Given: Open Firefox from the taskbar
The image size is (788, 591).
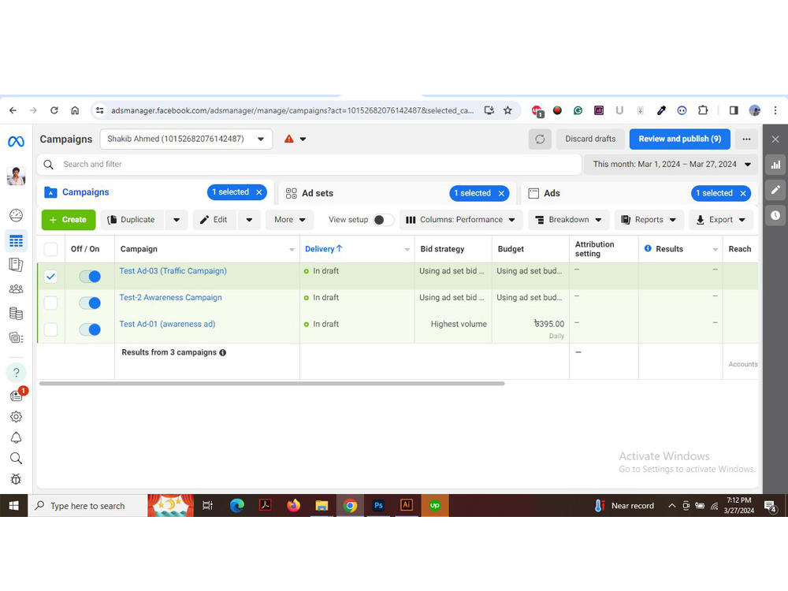Looking at the screenshot, I should [x=293, y=506].
